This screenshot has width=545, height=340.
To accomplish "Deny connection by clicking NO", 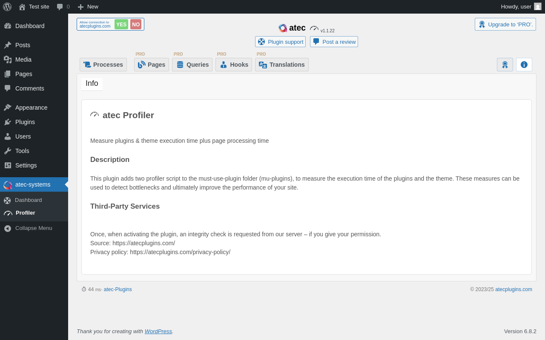I will tap(136, 24).
